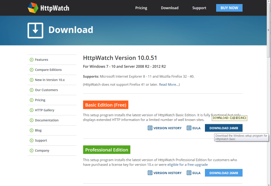Click the Professional Edition label
This screenshot has width=271, height=186.
107,150
